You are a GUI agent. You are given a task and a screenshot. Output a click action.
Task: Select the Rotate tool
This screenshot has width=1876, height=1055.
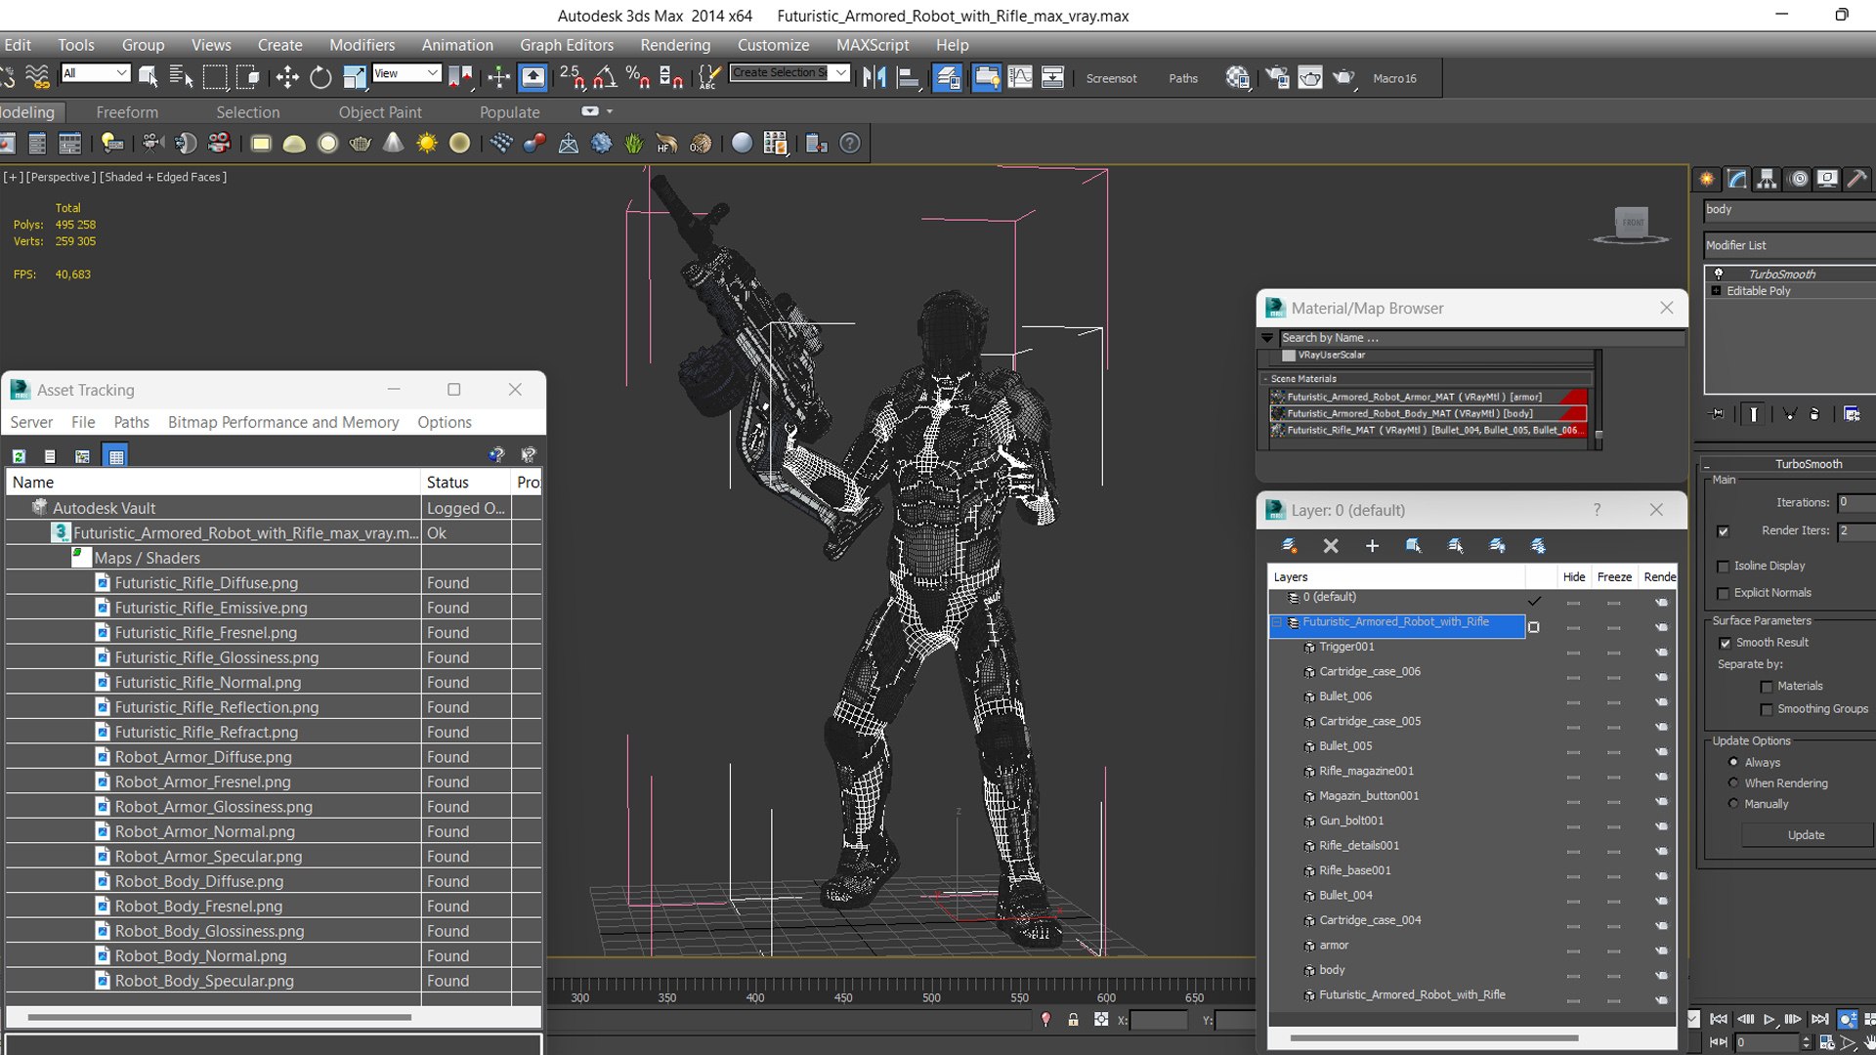(320, 77)
